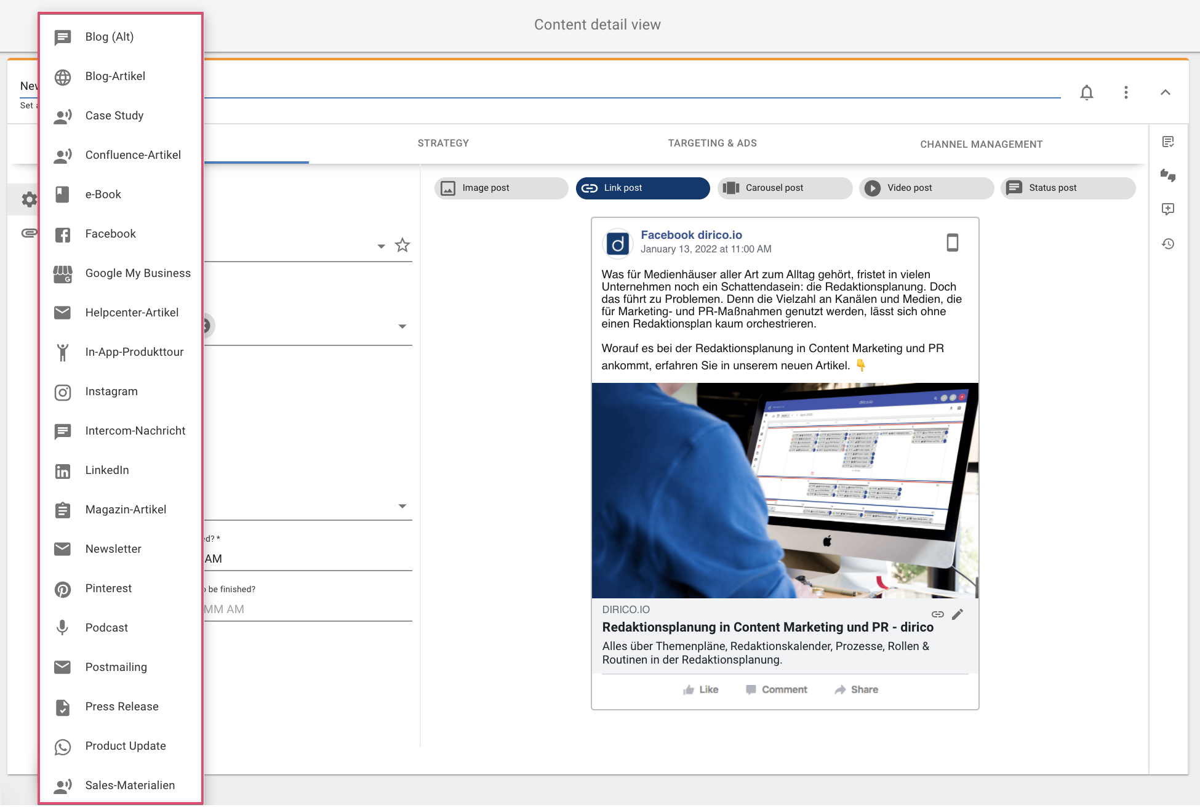The height and width of the screenshot is (807, 1200).
Task: Click the Postmailing envelope icon
Action: click(63, 667)
